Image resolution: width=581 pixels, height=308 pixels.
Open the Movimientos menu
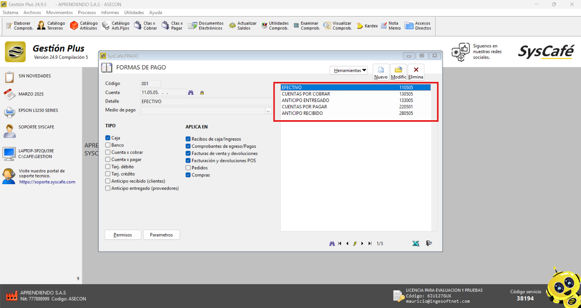pos(59,12)
